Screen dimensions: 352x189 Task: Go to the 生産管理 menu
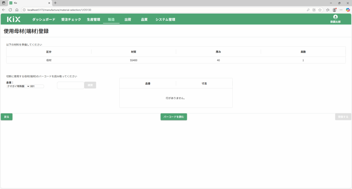93,20
